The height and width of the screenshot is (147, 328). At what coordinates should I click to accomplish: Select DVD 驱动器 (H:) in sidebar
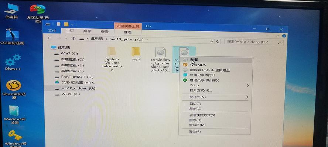pos(75,82)
